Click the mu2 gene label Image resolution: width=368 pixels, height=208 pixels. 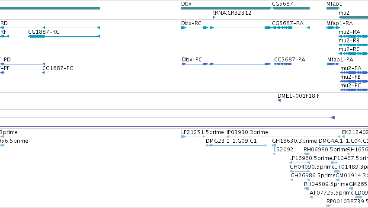coord(344,13)
